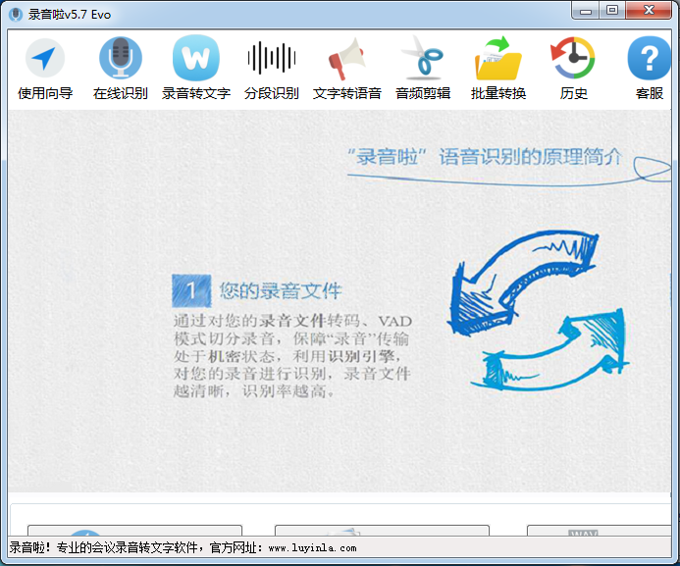Screen dimensions: 680x566
Task: Click www.luyinla.com website text in status bar
Action: point(312,548)
